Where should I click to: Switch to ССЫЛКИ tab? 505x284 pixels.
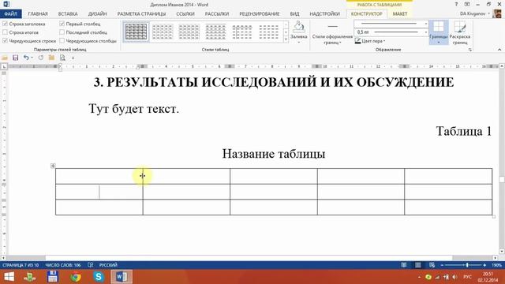pyautogui.click(x=185, y=14)
